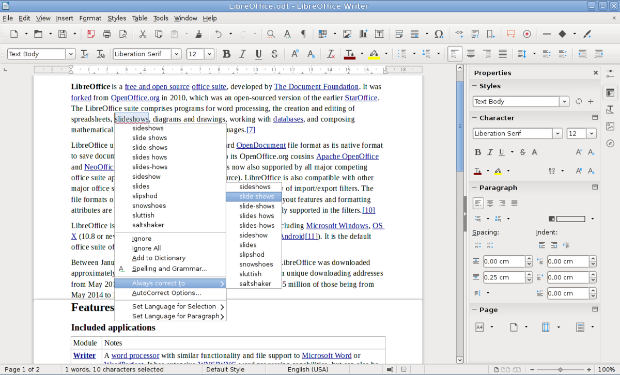This screenshot has height=375, width=620.
Task: Open the font size dropdown showing 12
Action: [209, 54]
